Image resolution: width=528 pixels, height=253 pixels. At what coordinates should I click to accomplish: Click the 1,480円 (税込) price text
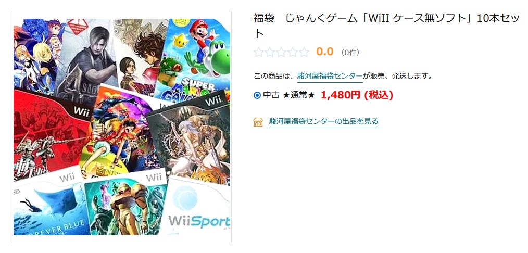357,96
